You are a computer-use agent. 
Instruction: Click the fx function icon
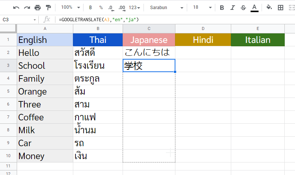tap(47, 19)
